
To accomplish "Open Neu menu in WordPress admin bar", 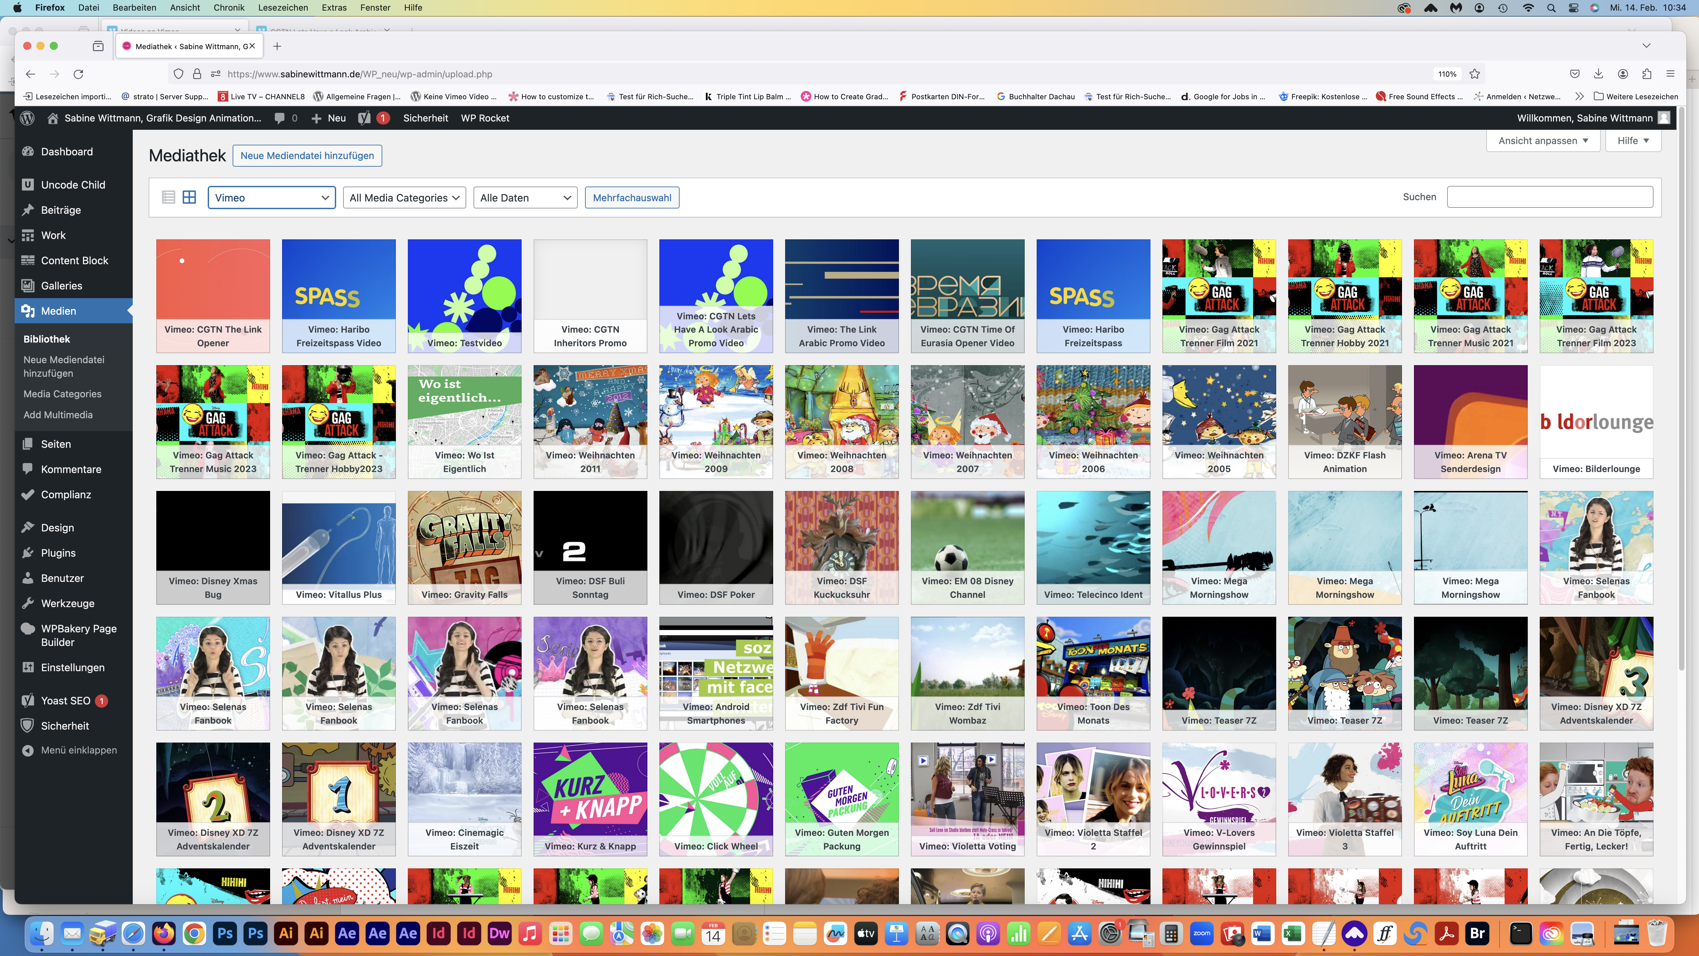I will click(x=329, y=118).
